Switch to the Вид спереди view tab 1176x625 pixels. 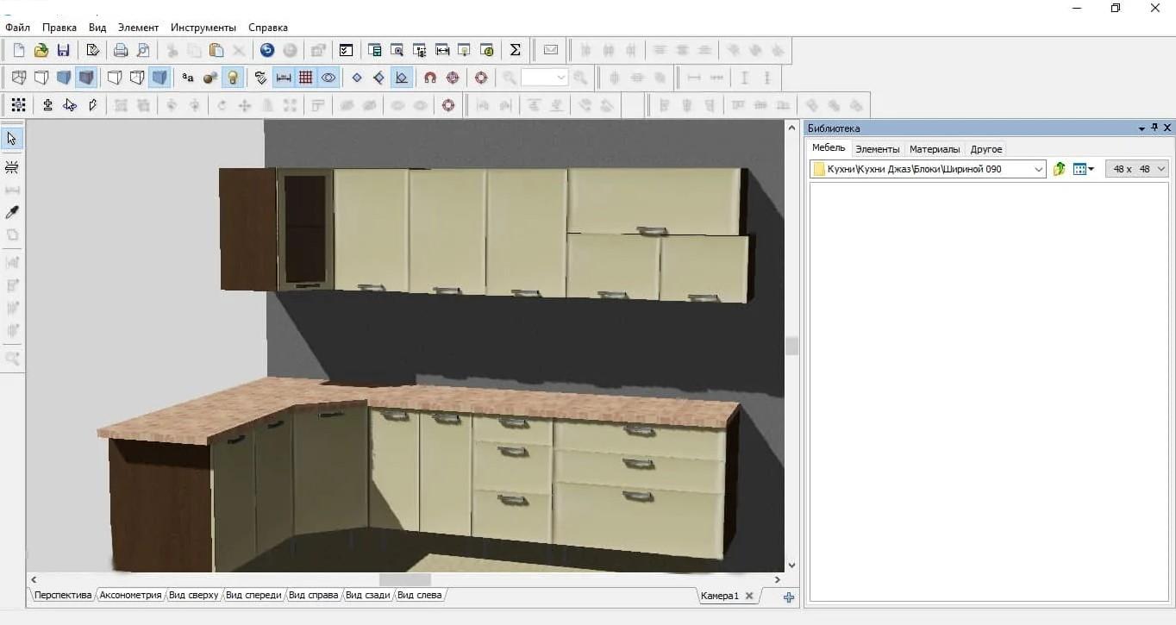click(253, 595)
